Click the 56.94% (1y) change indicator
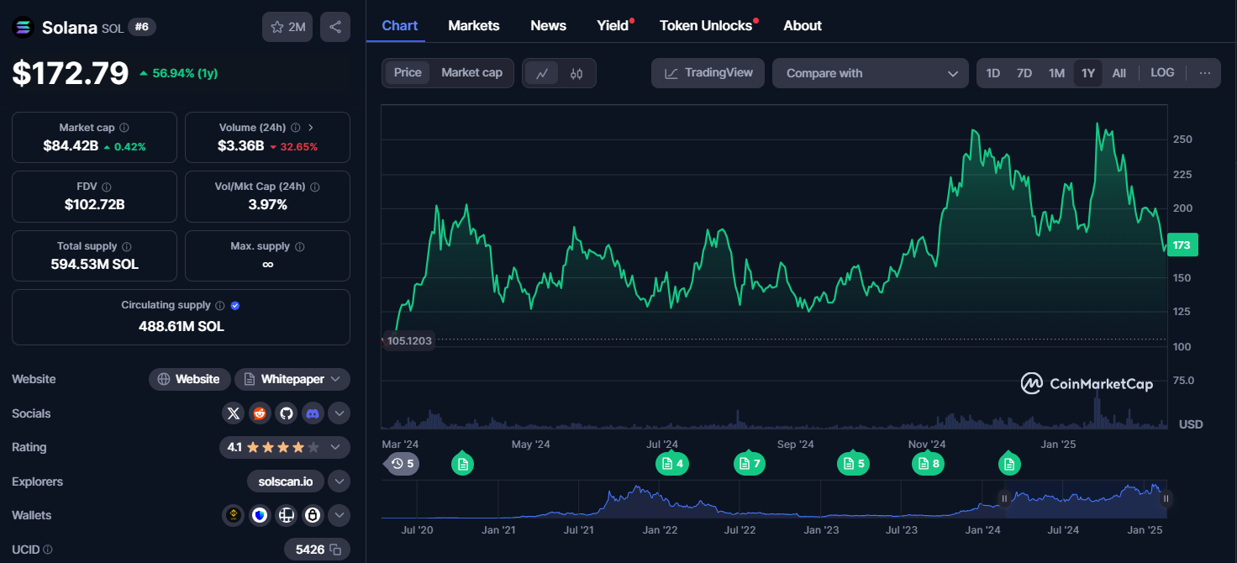 click(178, 73)
